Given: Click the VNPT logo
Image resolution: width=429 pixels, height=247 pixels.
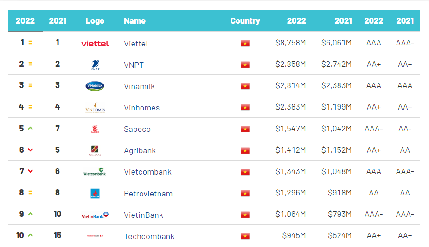Looking at the screenshot, I should pos(95,65).
